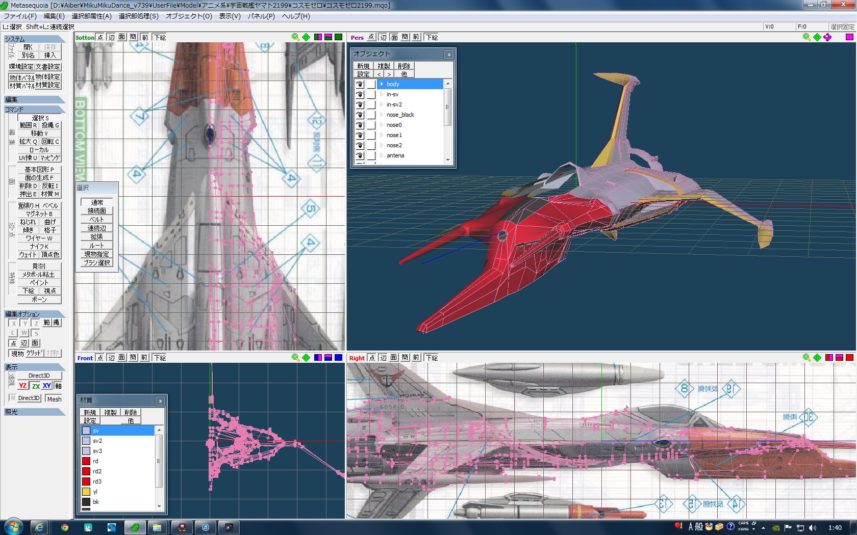Click the magenta rotate icon in Pers viewport
Image resolution: width=857 pixels, height=535 pixels.
[827, 37]
